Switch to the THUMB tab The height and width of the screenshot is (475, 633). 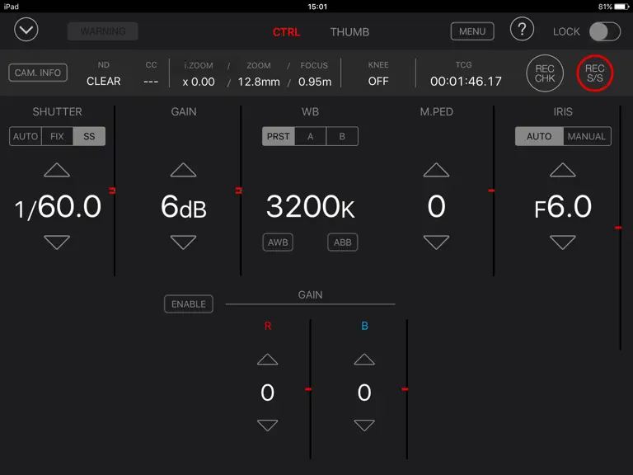pyautogui.click(x=349, y=32)
